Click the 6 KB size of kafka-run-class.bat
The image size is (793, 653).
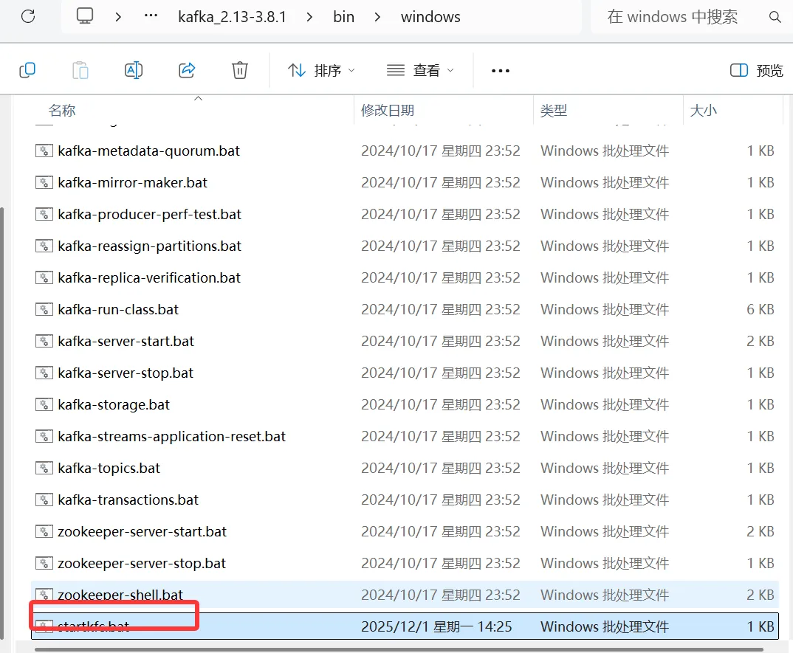point(760,309)
